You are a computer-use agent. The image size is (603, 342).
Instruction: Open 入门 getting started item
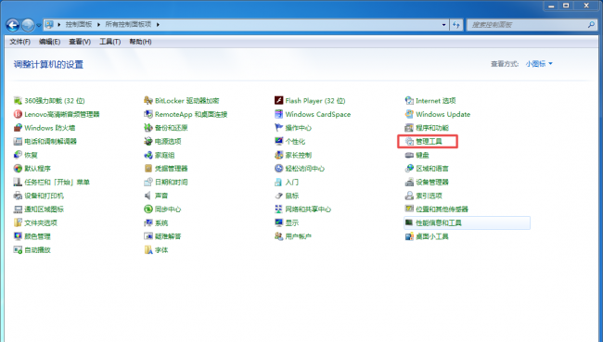[287, 183]
